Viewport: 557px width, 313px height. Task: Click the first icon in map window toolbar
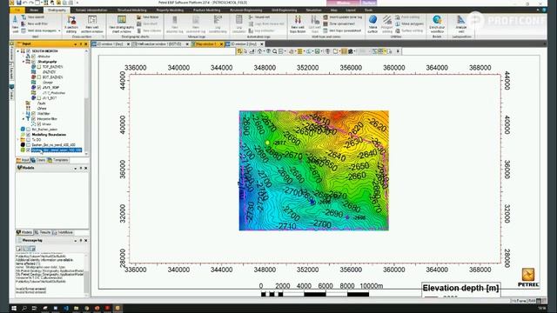(x=239, y=51)
